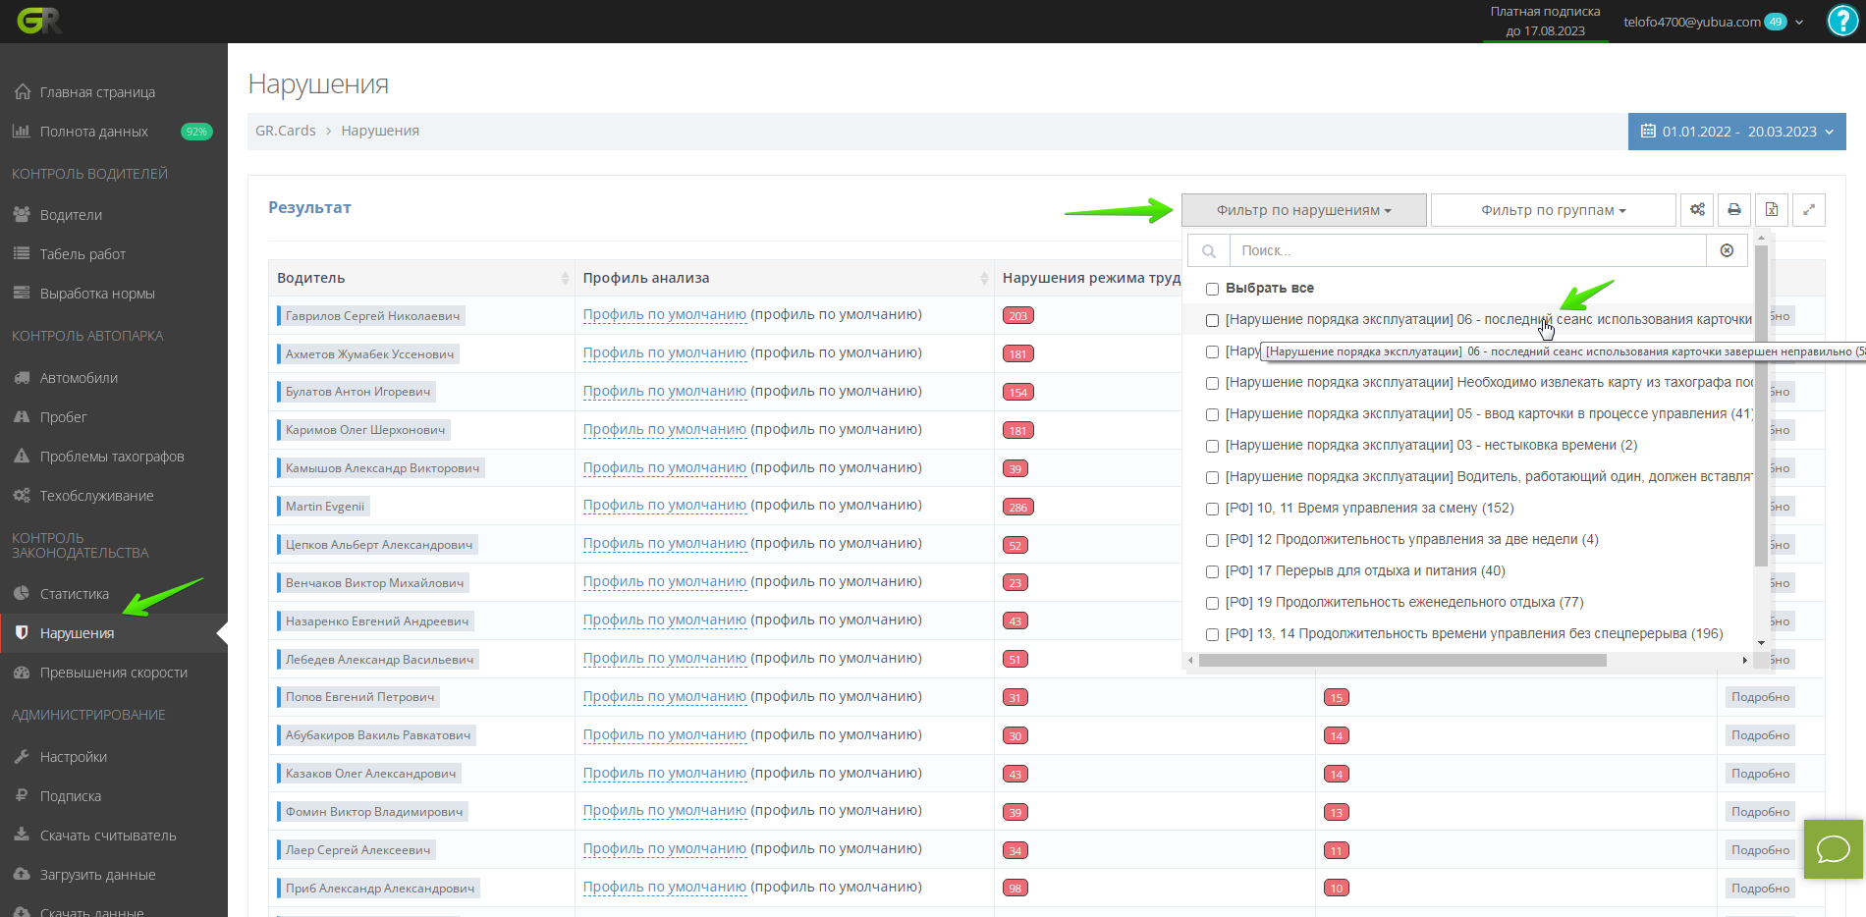
Task: Click GR.Cards breadcrumb link
Action: pos(286,131)
